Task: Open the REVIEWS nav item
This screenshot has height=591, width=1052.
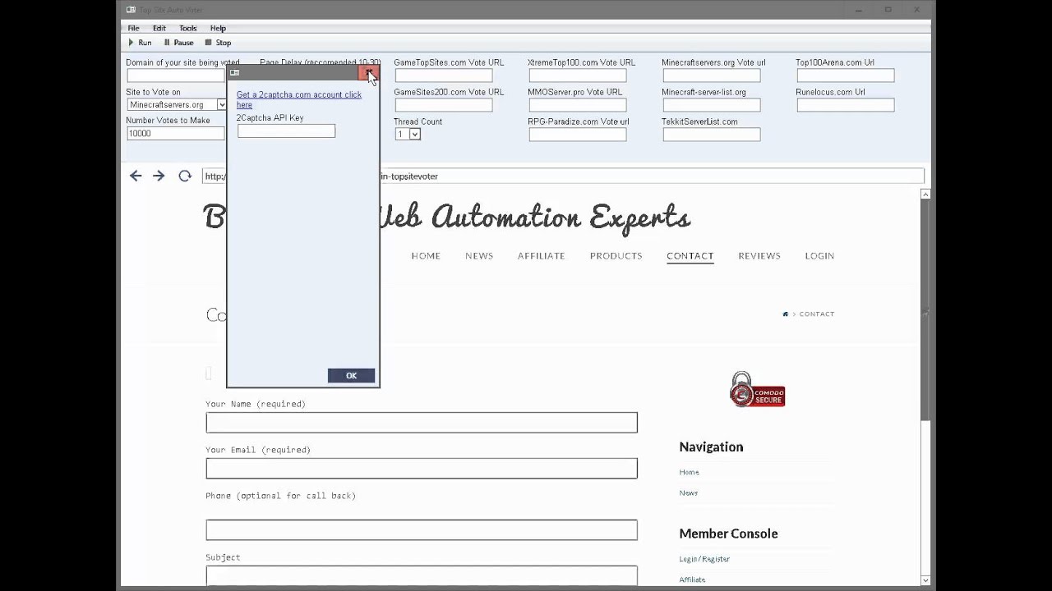Action: pos(759,256)
